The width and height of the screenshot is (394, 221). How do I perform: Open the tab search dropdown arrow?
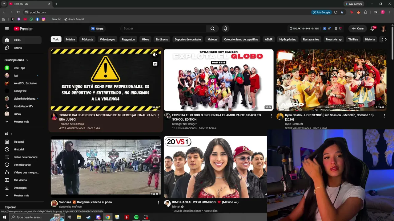(x=4, y=4)
